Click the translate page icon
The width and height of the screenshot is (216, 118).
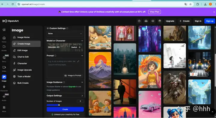tap(186, 4)
